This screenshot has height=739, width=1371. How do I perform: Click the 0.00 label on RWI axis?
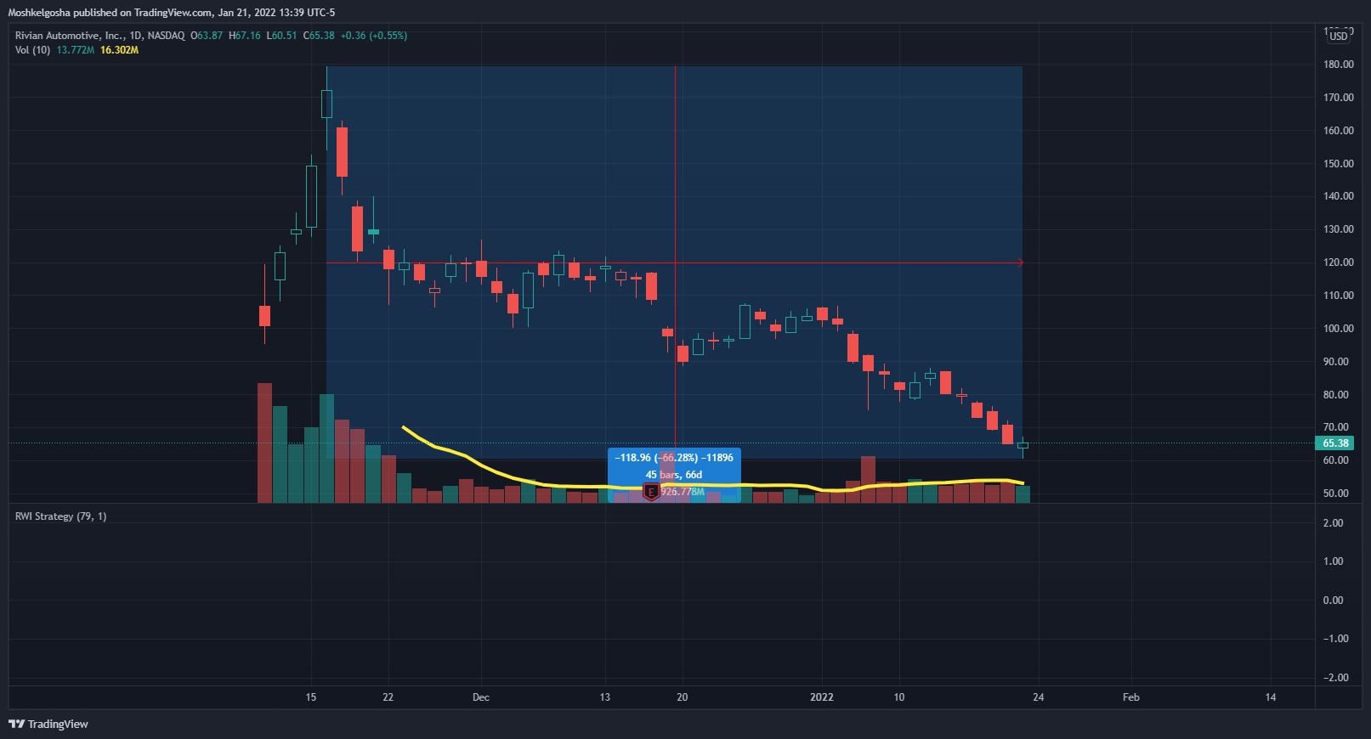click(x=1334, y=601)
